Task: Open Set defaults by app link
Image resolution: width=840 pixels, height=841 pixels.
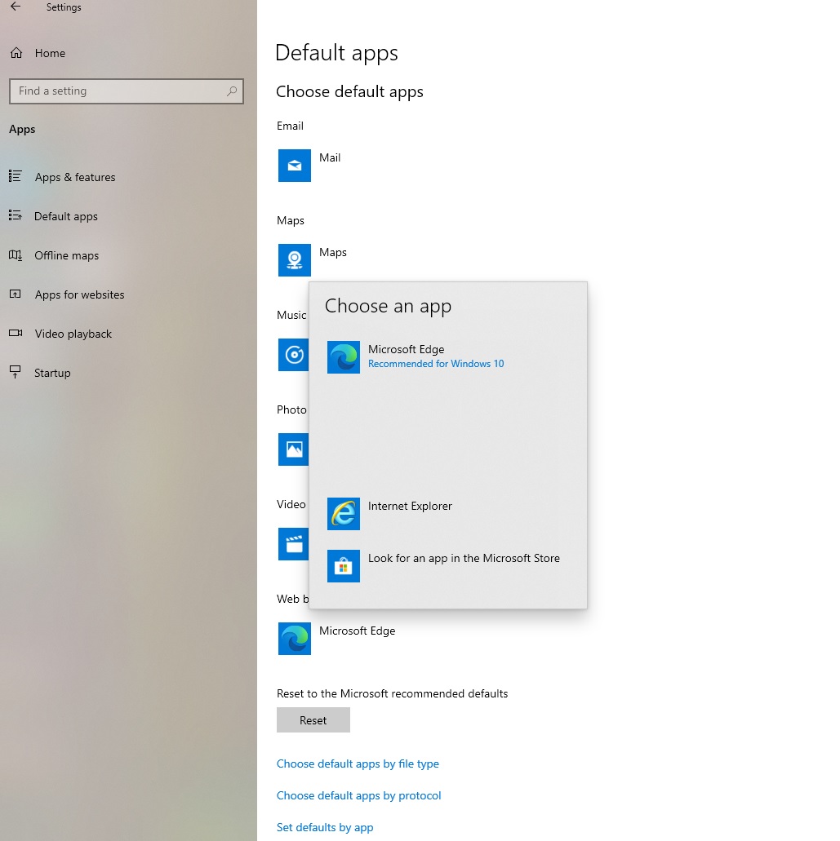Action: 325,827
